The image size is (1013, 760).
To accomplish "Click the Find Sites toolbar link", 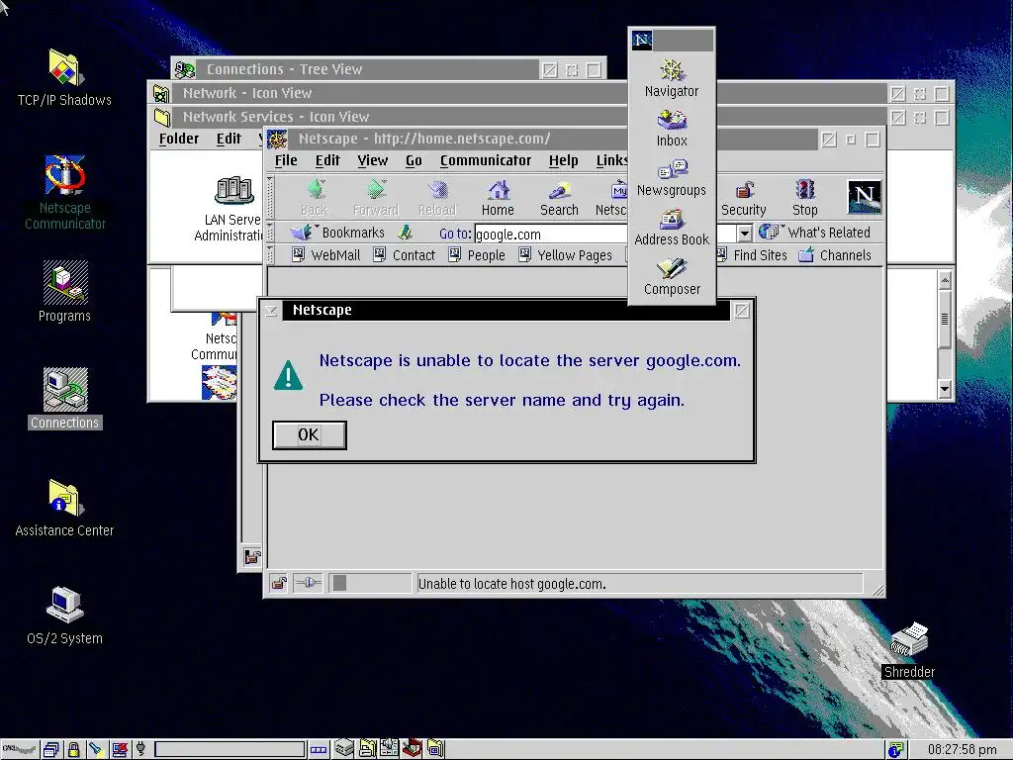I will [x=752, y=255].
